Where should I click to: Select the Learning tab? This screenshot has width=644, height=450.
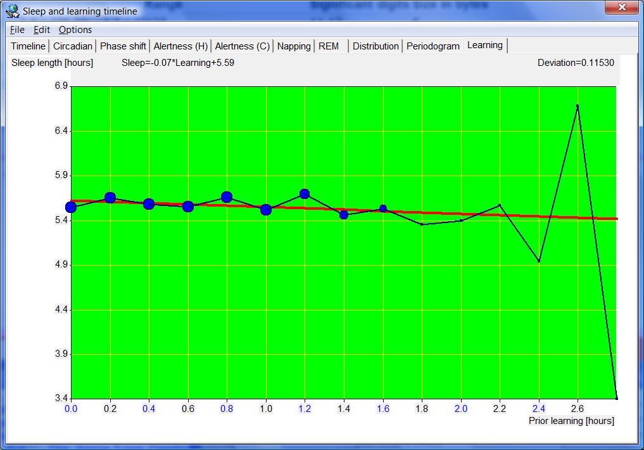point(485,45)
